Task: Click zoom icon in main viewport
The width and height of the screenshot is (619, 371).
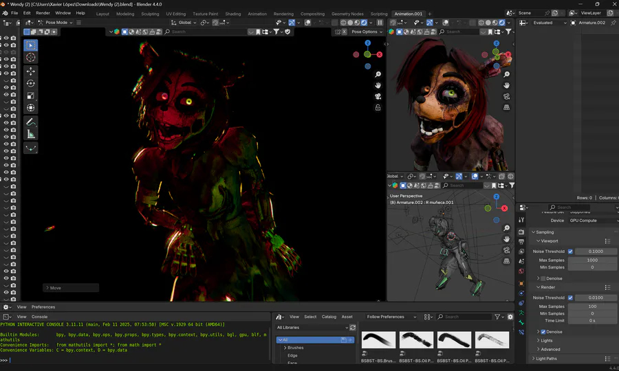Action: click(x=378, y=74)
